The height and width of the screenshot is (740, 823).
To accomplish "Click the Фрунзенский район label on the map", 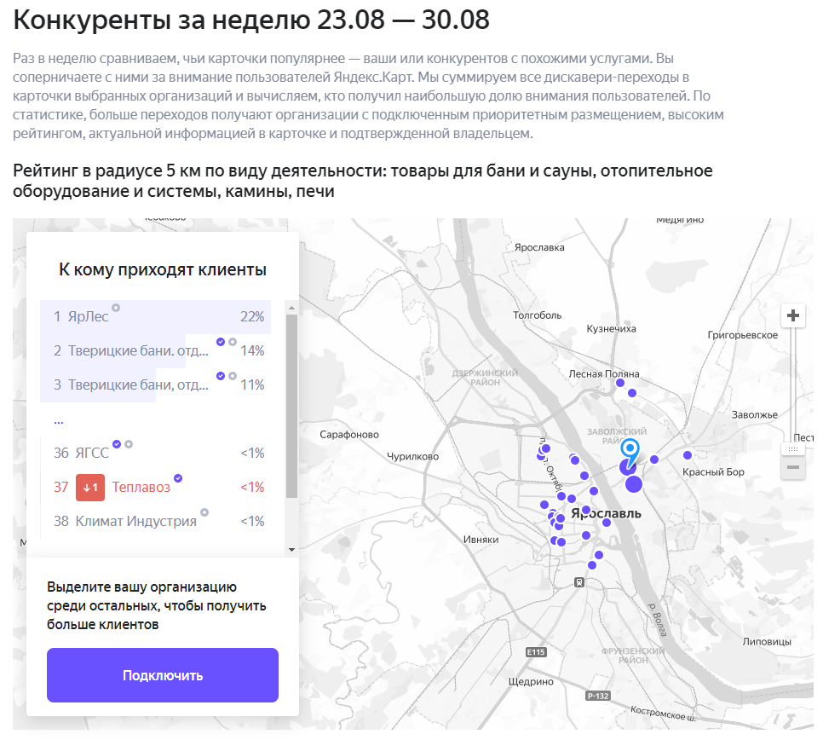I will (633, 656).
